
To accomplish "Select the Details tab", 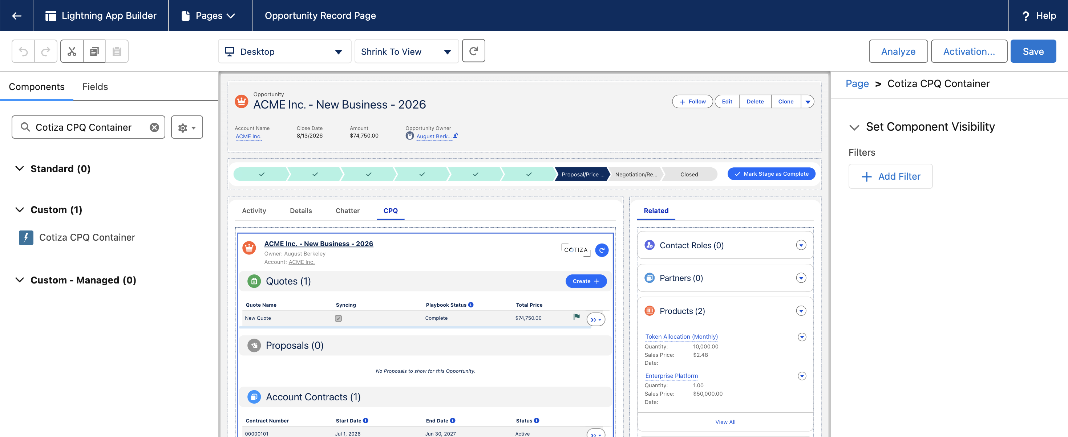I will coord(300,211).
